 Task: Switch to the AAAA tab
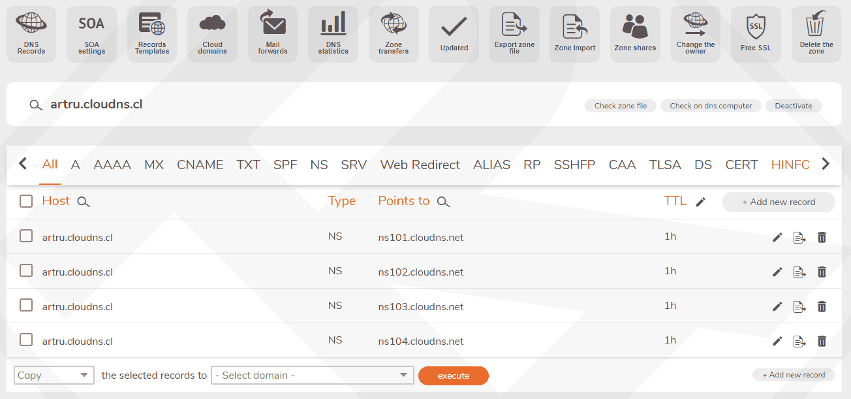112,165
